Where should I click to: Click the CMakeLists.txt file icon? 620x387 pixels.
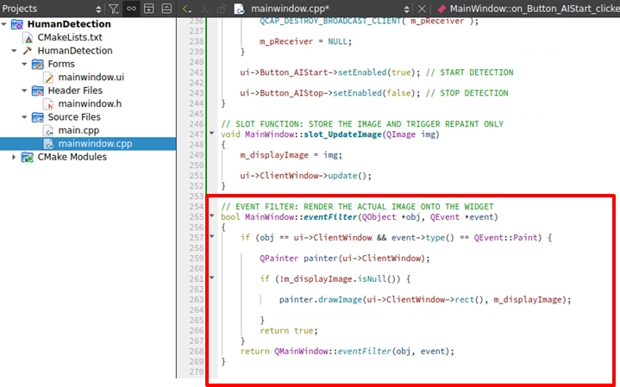click(28, 38)
